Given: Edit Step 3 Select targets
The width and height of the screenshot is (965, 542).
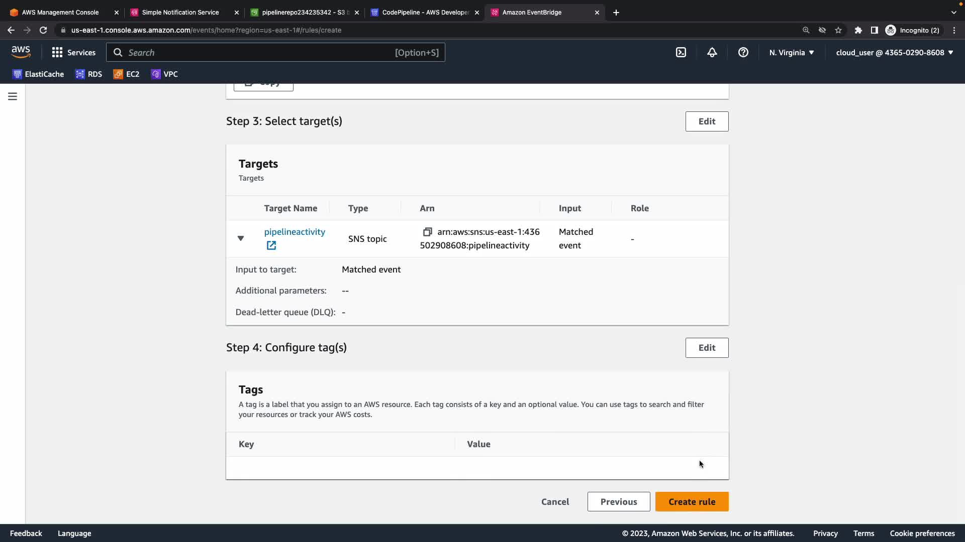Looking at the screenshot, I should 707,121.
